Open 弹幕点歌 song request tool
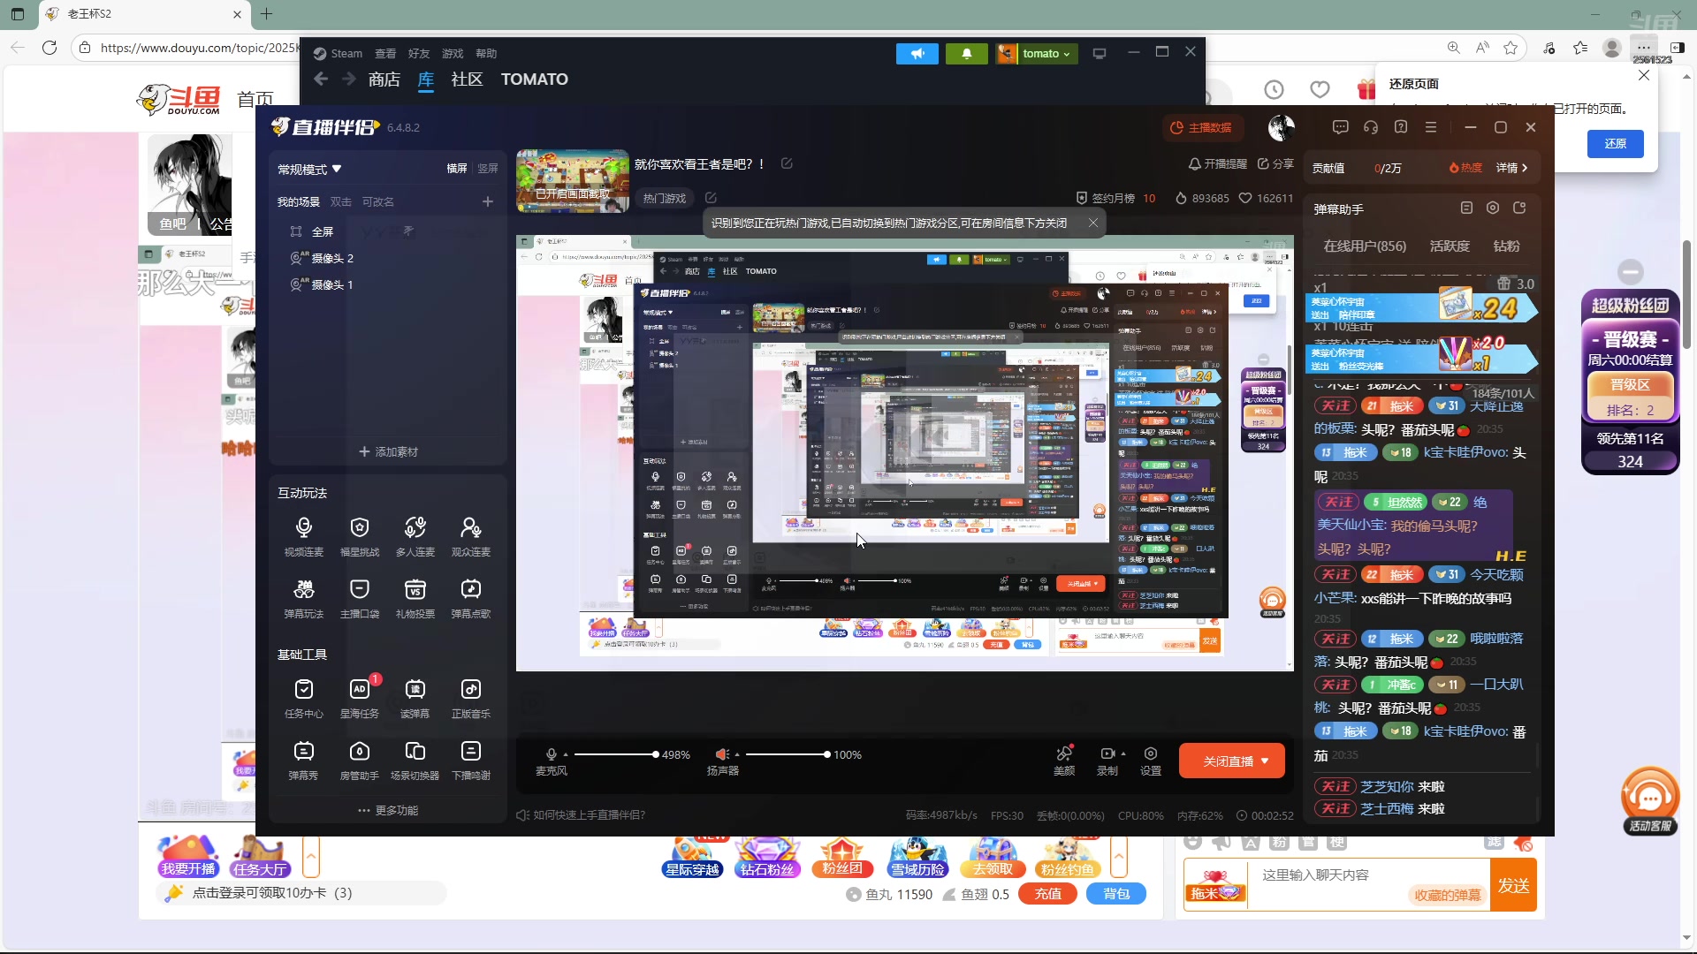Image resolution: width=1697 pixels, height=954 pixels. point(470,598)
